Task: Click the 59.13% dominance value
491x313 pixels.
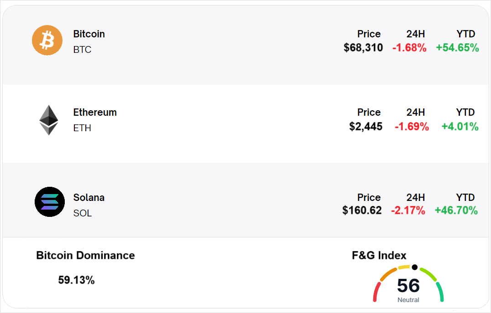Action: click(76, 280)
